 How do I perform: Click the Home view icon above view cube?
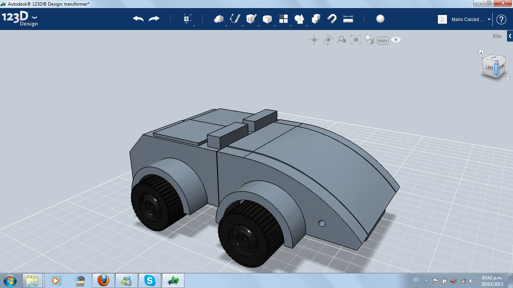481,52
